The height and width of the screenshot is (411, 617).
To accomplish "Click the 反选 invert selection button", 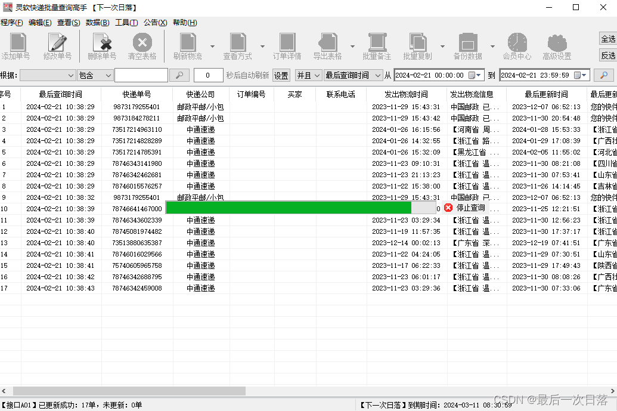I will point(608,55).
